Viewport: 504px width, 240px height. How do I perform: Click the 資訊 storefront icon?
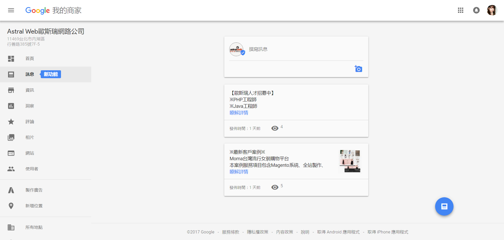pos(11,90)
